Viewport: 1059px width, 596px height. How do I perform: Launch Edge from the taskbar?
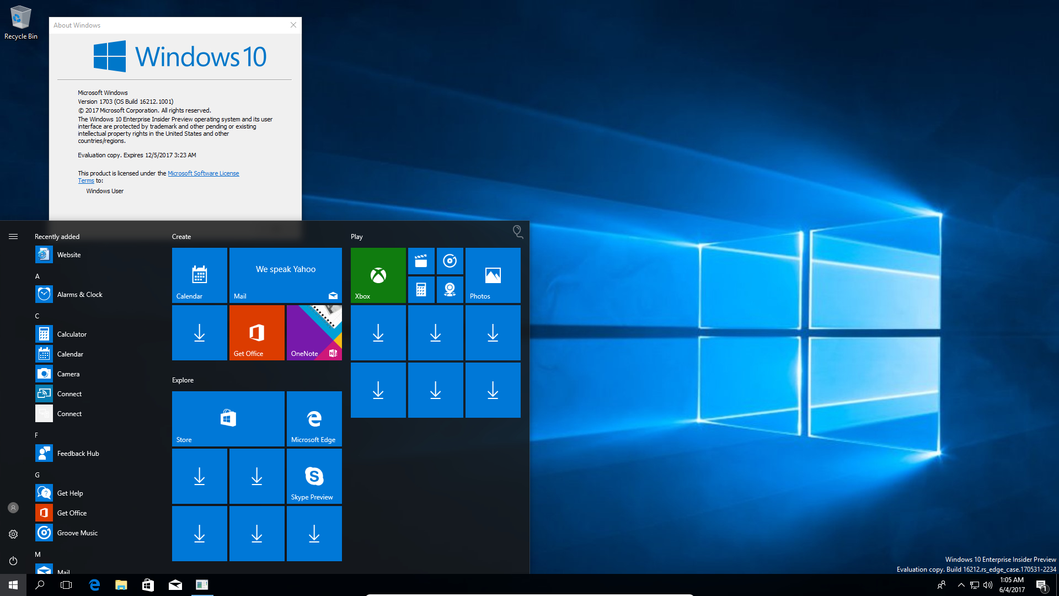tap(94, 585)
